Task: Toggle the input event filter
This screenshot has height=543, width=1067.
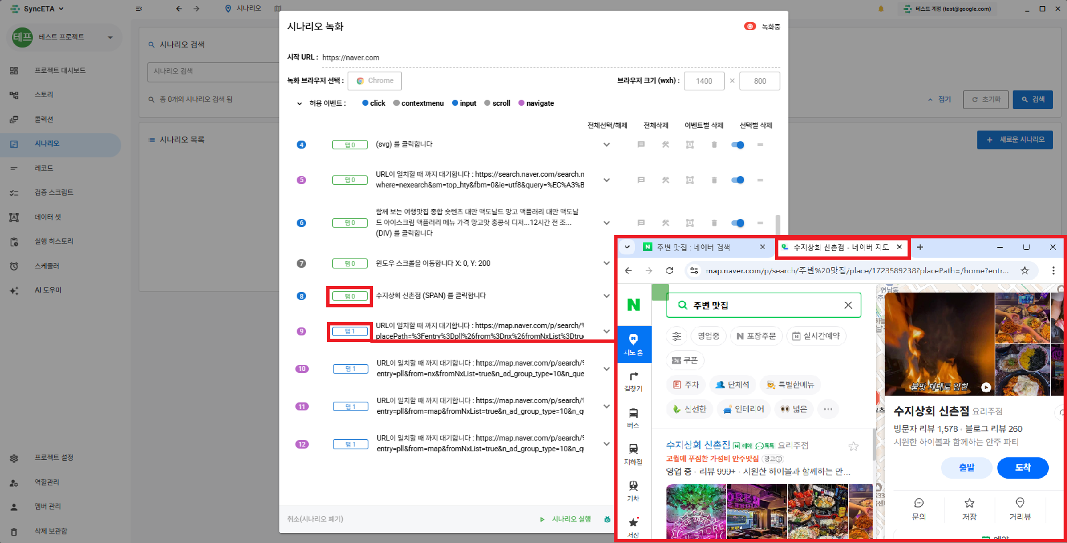Action: pyautogui.click(x=464, y=103)
